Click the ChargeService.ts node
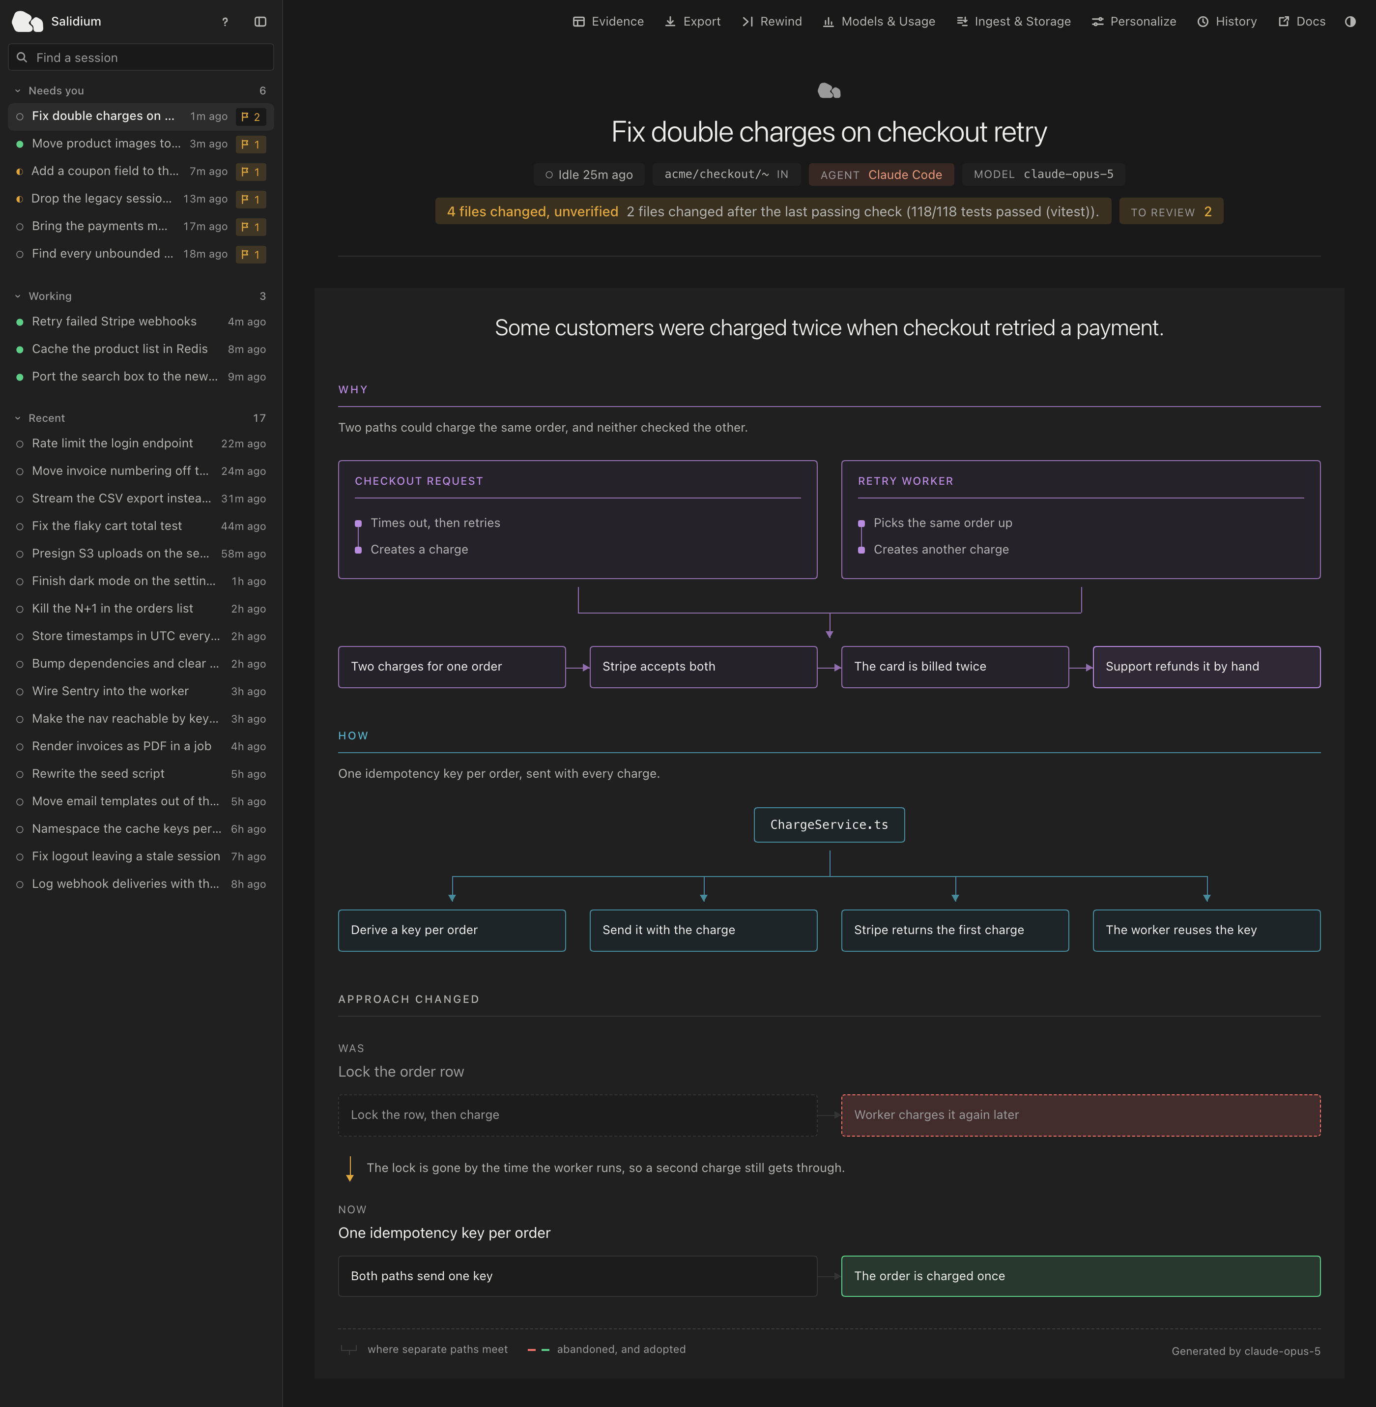The image size is (1376, 1407). pyautogui.click(x=829, y=824)
